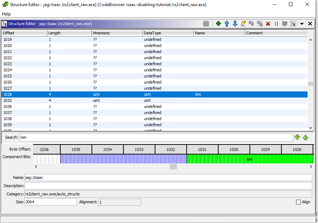Minimize the Structure Editor window
This screenshot has height=223, width=318.
(x=275, y=4)
